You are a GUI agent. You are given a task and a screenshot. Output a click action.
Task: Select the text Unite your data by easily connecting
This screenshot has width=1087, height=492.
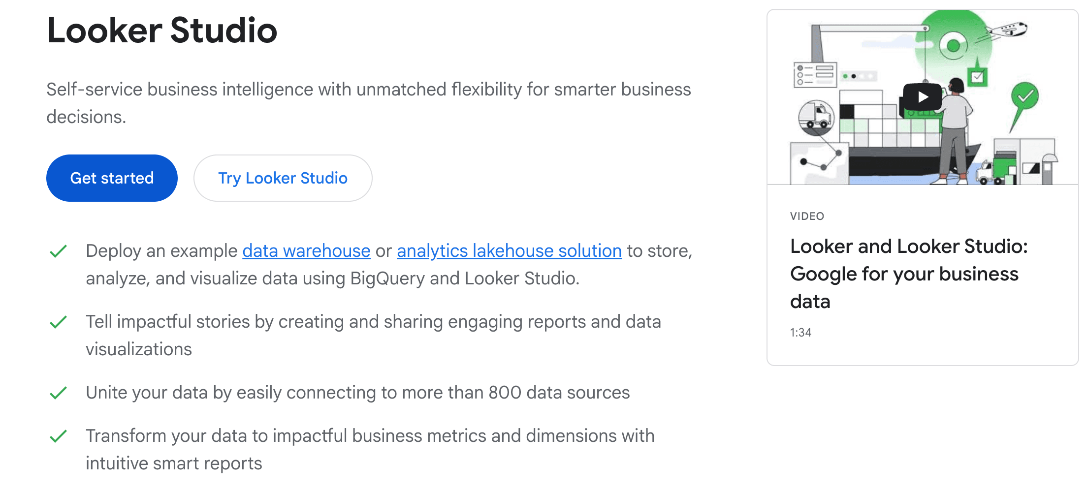click(231, 393)
